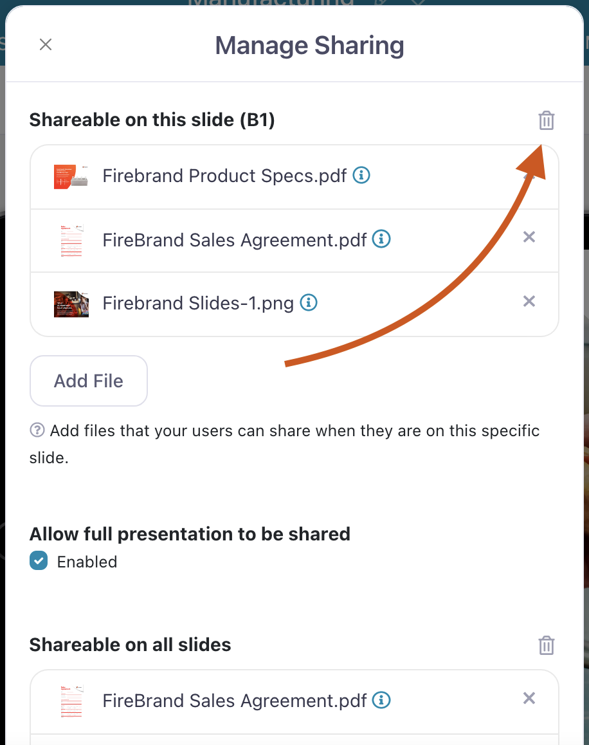
Task: Click trash icon for Shareable on all slides
Action: click(x=546, y=645)
